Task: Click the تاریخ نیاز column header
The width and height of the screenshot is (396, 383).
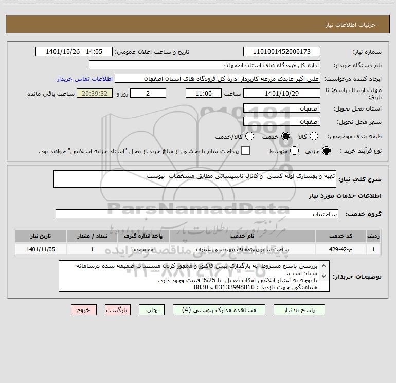Action: [41, 236]
